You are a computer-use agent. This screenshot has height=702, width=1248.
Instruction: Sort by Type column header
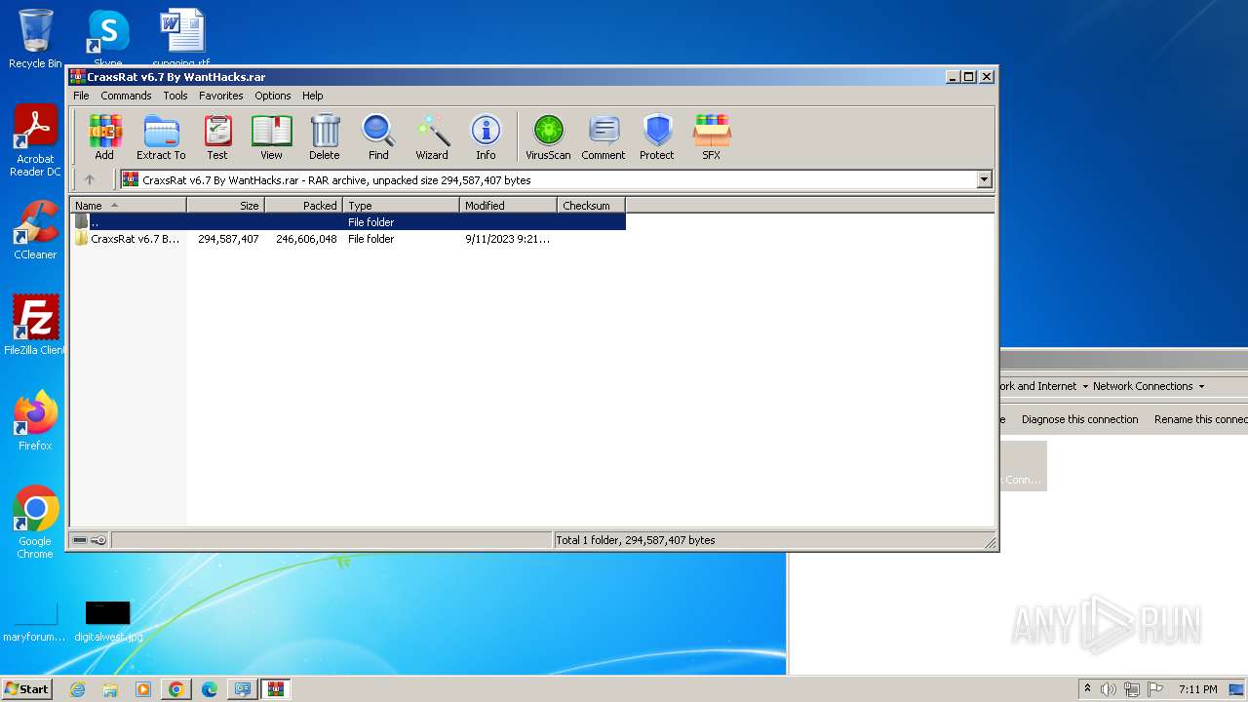(401, 206)
